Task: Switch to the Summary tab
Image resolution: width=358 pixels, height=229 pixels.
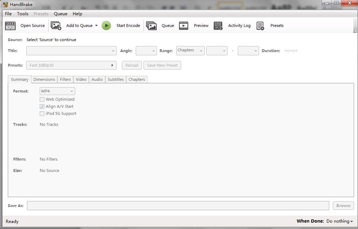Action: pyautogui.click(x=19, y=79)
